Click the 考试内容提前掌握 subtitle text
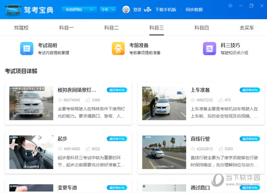Viewport: 267px width, 193px height. point(53,53)
